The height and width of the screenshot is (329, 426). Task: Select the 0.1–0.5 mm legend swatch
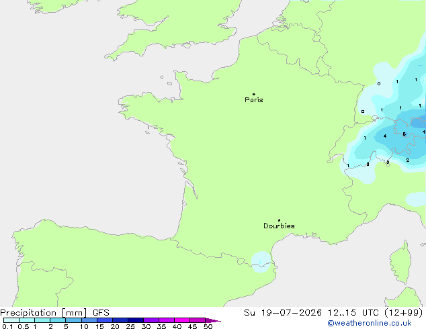11,320
